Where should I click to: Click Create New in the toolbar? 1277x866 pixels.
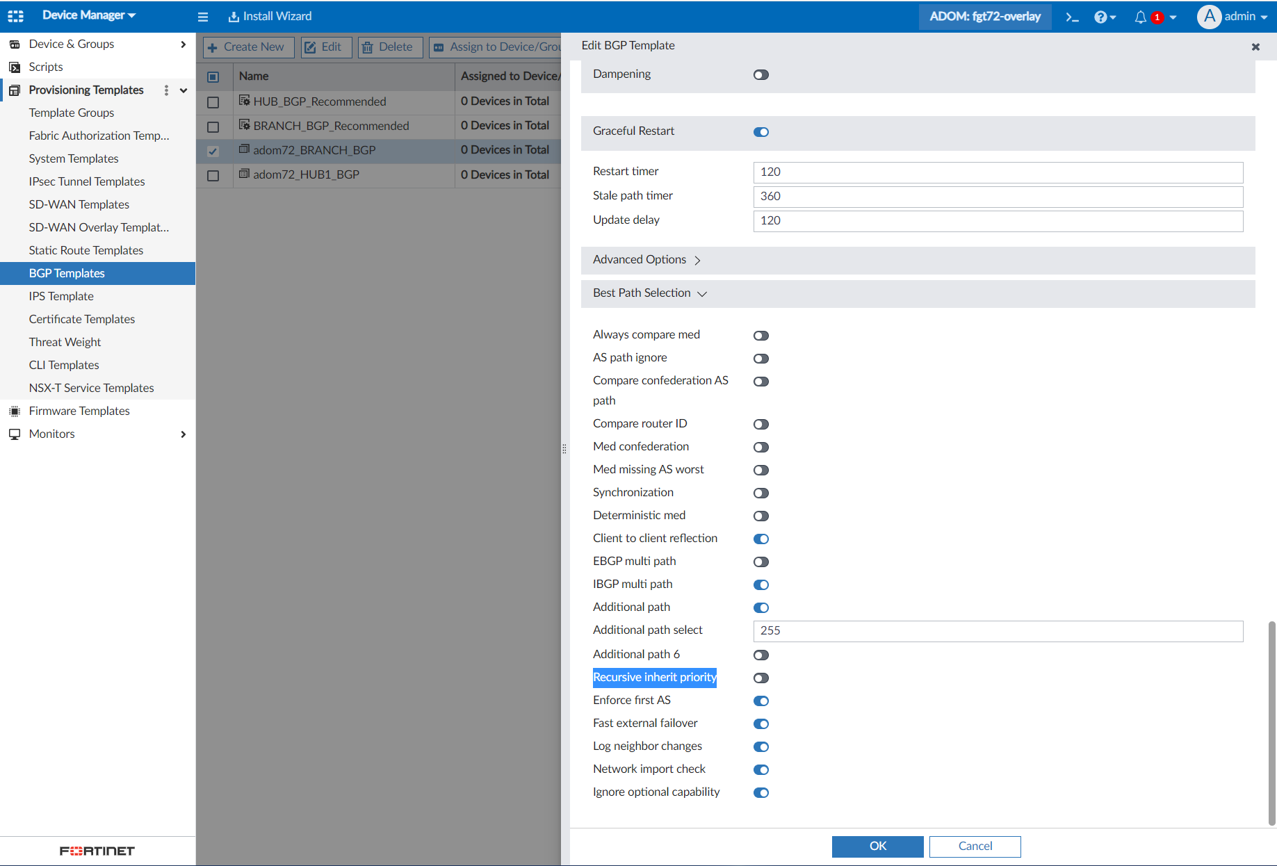click(x=248, y=47)
